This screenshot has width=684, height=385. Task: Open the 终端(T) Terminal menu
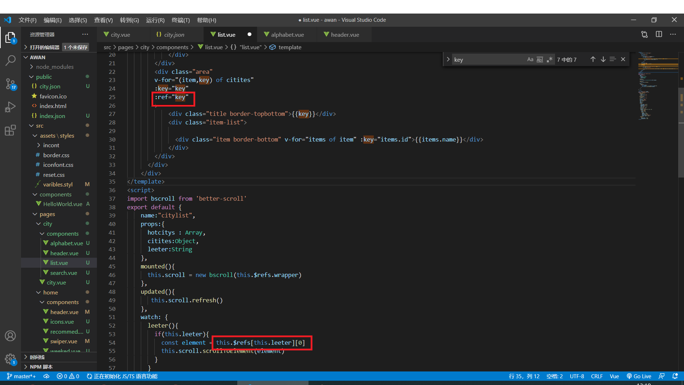click(x=181, y=20)
